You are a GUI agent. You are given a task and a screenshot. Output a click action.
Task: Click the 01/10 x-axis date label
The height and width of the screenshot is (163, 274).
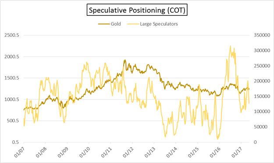point(85,152)
